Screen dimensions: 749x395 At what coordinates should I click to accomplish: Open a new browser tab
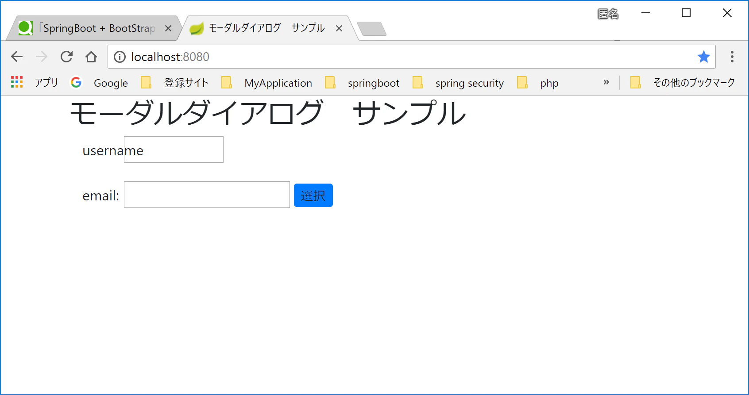(372, 29)
